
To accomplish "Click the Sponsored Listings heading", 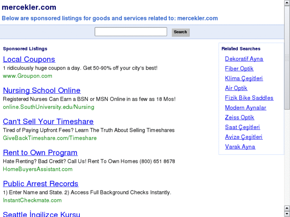I will [x=25, y=49].
